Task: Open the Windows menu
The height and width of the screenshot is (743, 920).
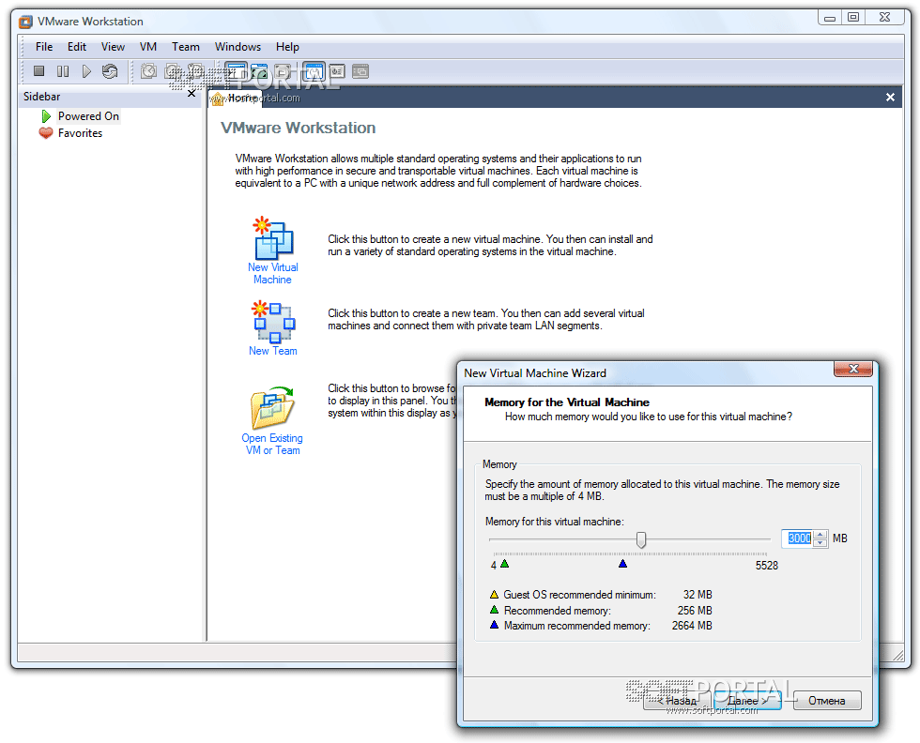Action: 238,47
